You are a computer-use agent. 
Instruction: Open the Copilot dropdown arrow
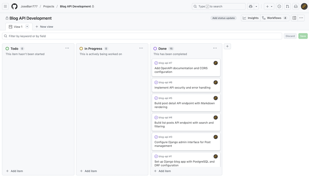pyautogui.click(x=256, y=6)
